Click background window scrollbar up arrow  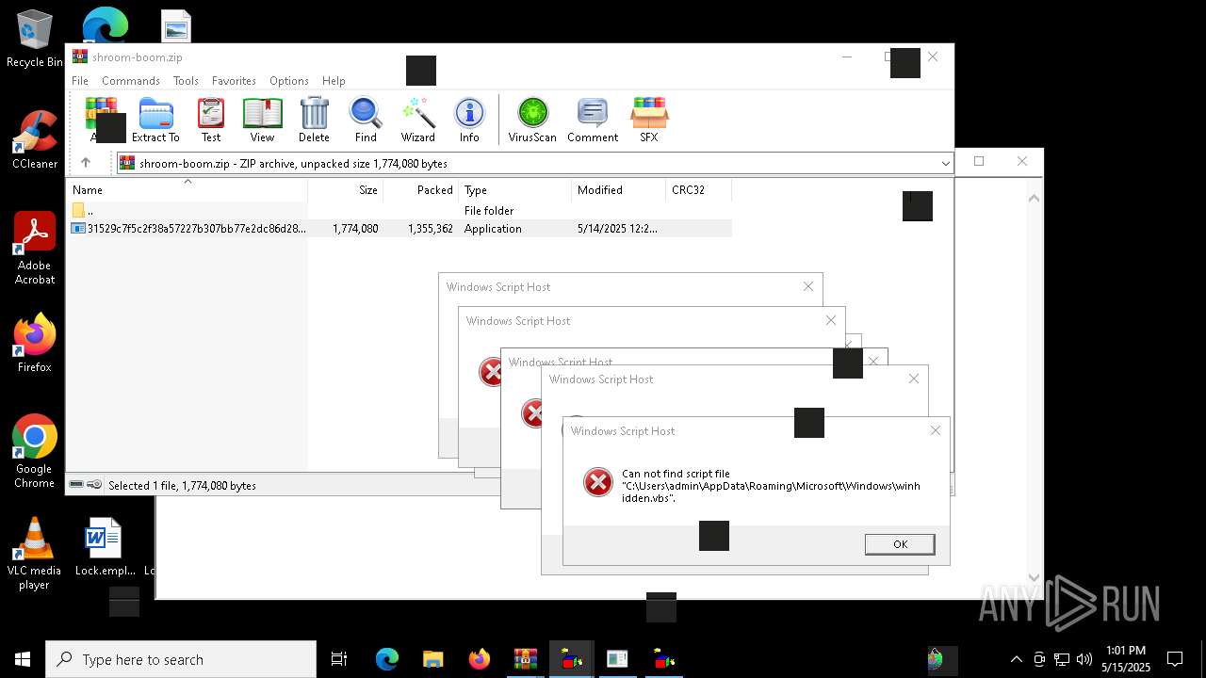(x=1034, y=199)
